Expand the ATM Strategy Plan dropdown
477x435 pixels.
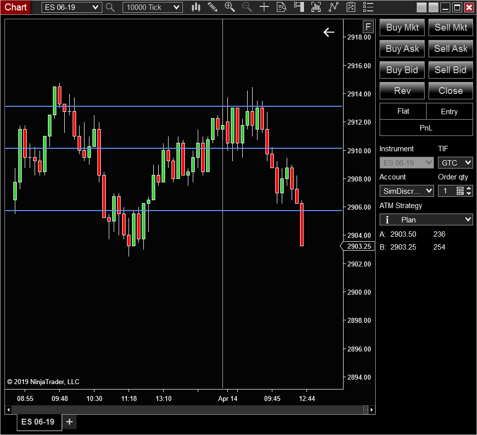point(426,219)
